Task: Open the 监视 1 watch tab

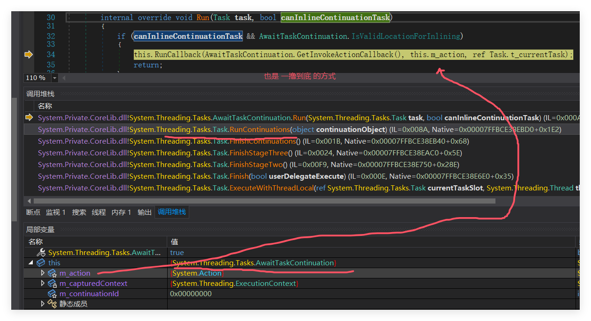Action: 56,212
